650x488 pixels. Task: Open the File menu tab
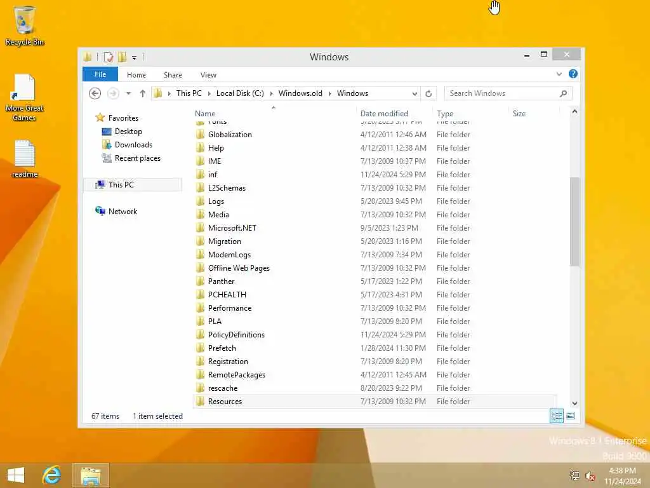100,75
